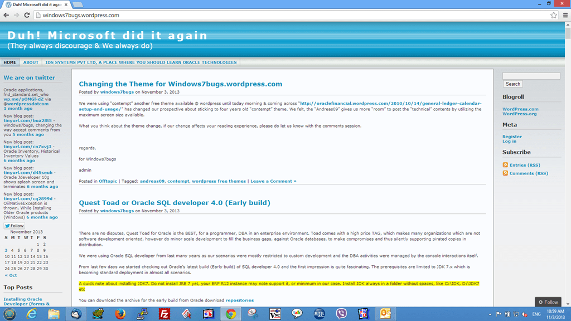The width and height of the screenshot is (571, 321).
Task: Go to the « Oct calendar link
Action: 11,275
